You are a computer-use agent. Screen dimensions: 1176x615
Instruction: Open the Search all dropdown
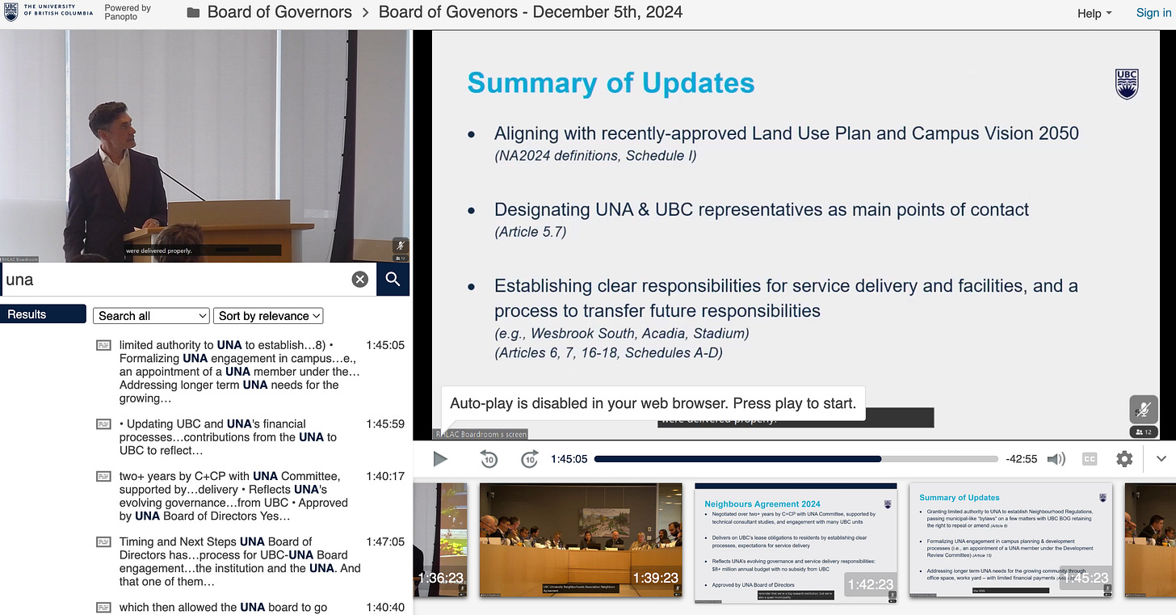coord(151,316)
